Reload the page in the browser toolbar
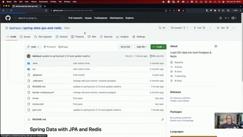Screen dimensions: 243x137 (11, 10)
